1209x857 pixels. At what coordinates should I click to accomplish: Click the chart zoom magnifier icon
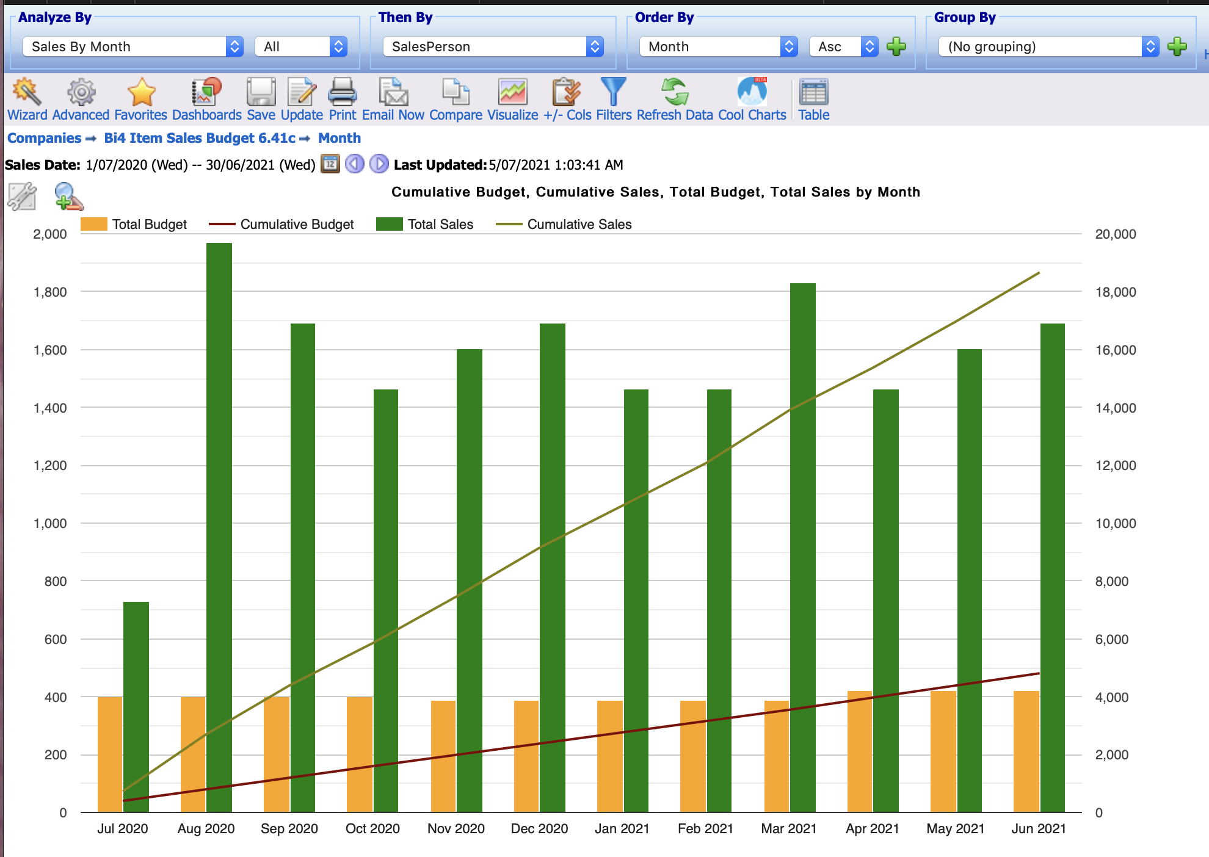tap(68, 197)
